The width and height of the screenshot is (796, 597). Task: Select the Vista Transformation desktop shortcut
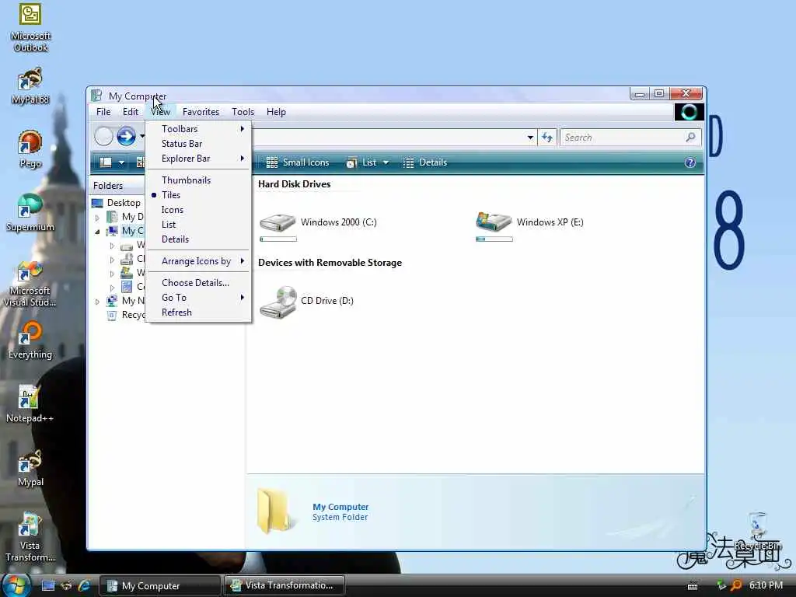click(x=30, y=536)
